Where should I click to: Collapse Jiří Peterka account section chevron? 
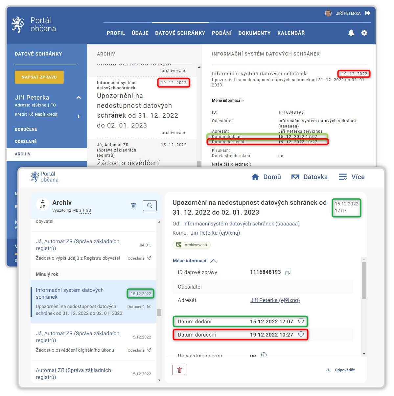tap(79, 98)
